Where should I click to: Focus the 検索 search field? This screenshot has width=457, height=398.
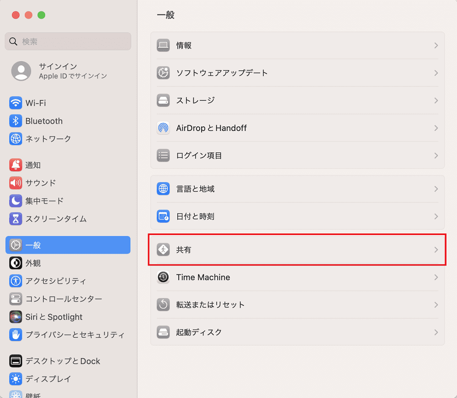[68, 42]
